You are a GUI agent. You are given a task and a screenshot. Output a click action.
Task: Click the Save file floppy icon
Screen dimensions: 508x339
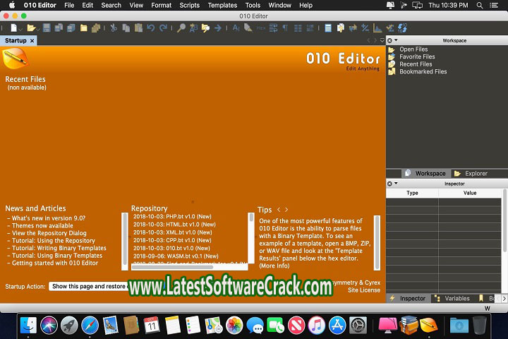click(47, 28)
